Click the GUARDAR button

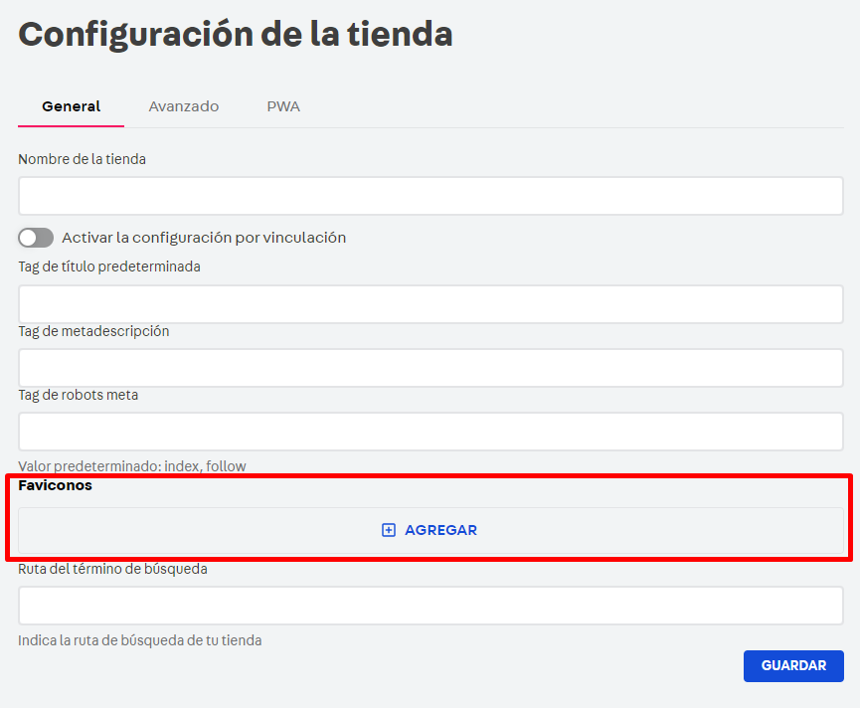pyautogui.click(x=792, y=665)
